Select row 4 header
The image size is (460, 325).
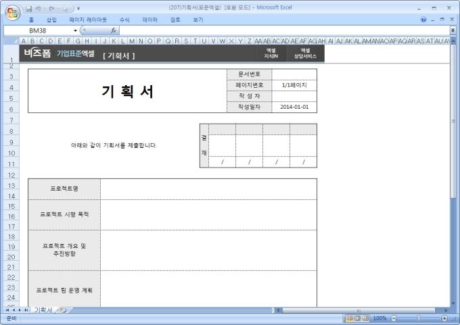[x=11, y=87]
